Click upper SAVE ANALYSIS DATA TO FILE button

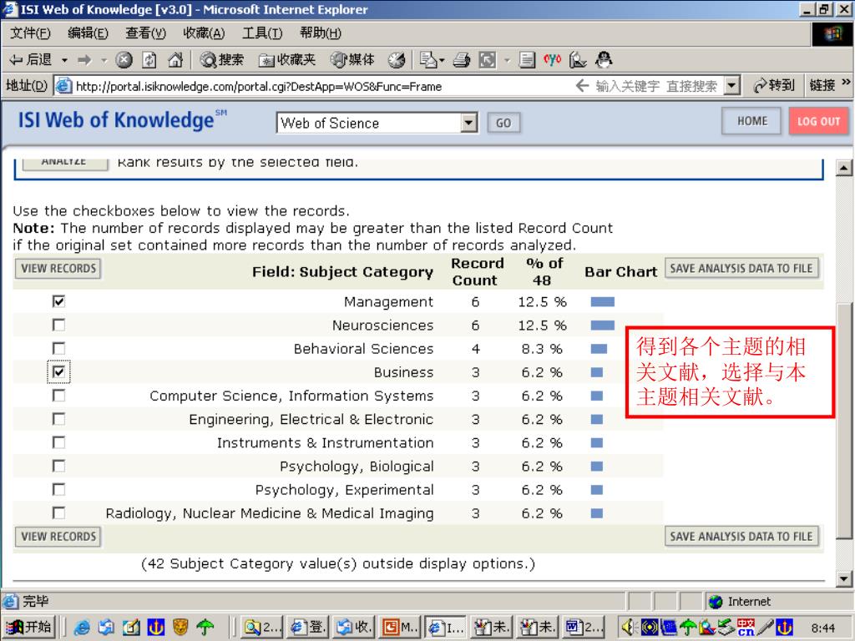point(741,268)
